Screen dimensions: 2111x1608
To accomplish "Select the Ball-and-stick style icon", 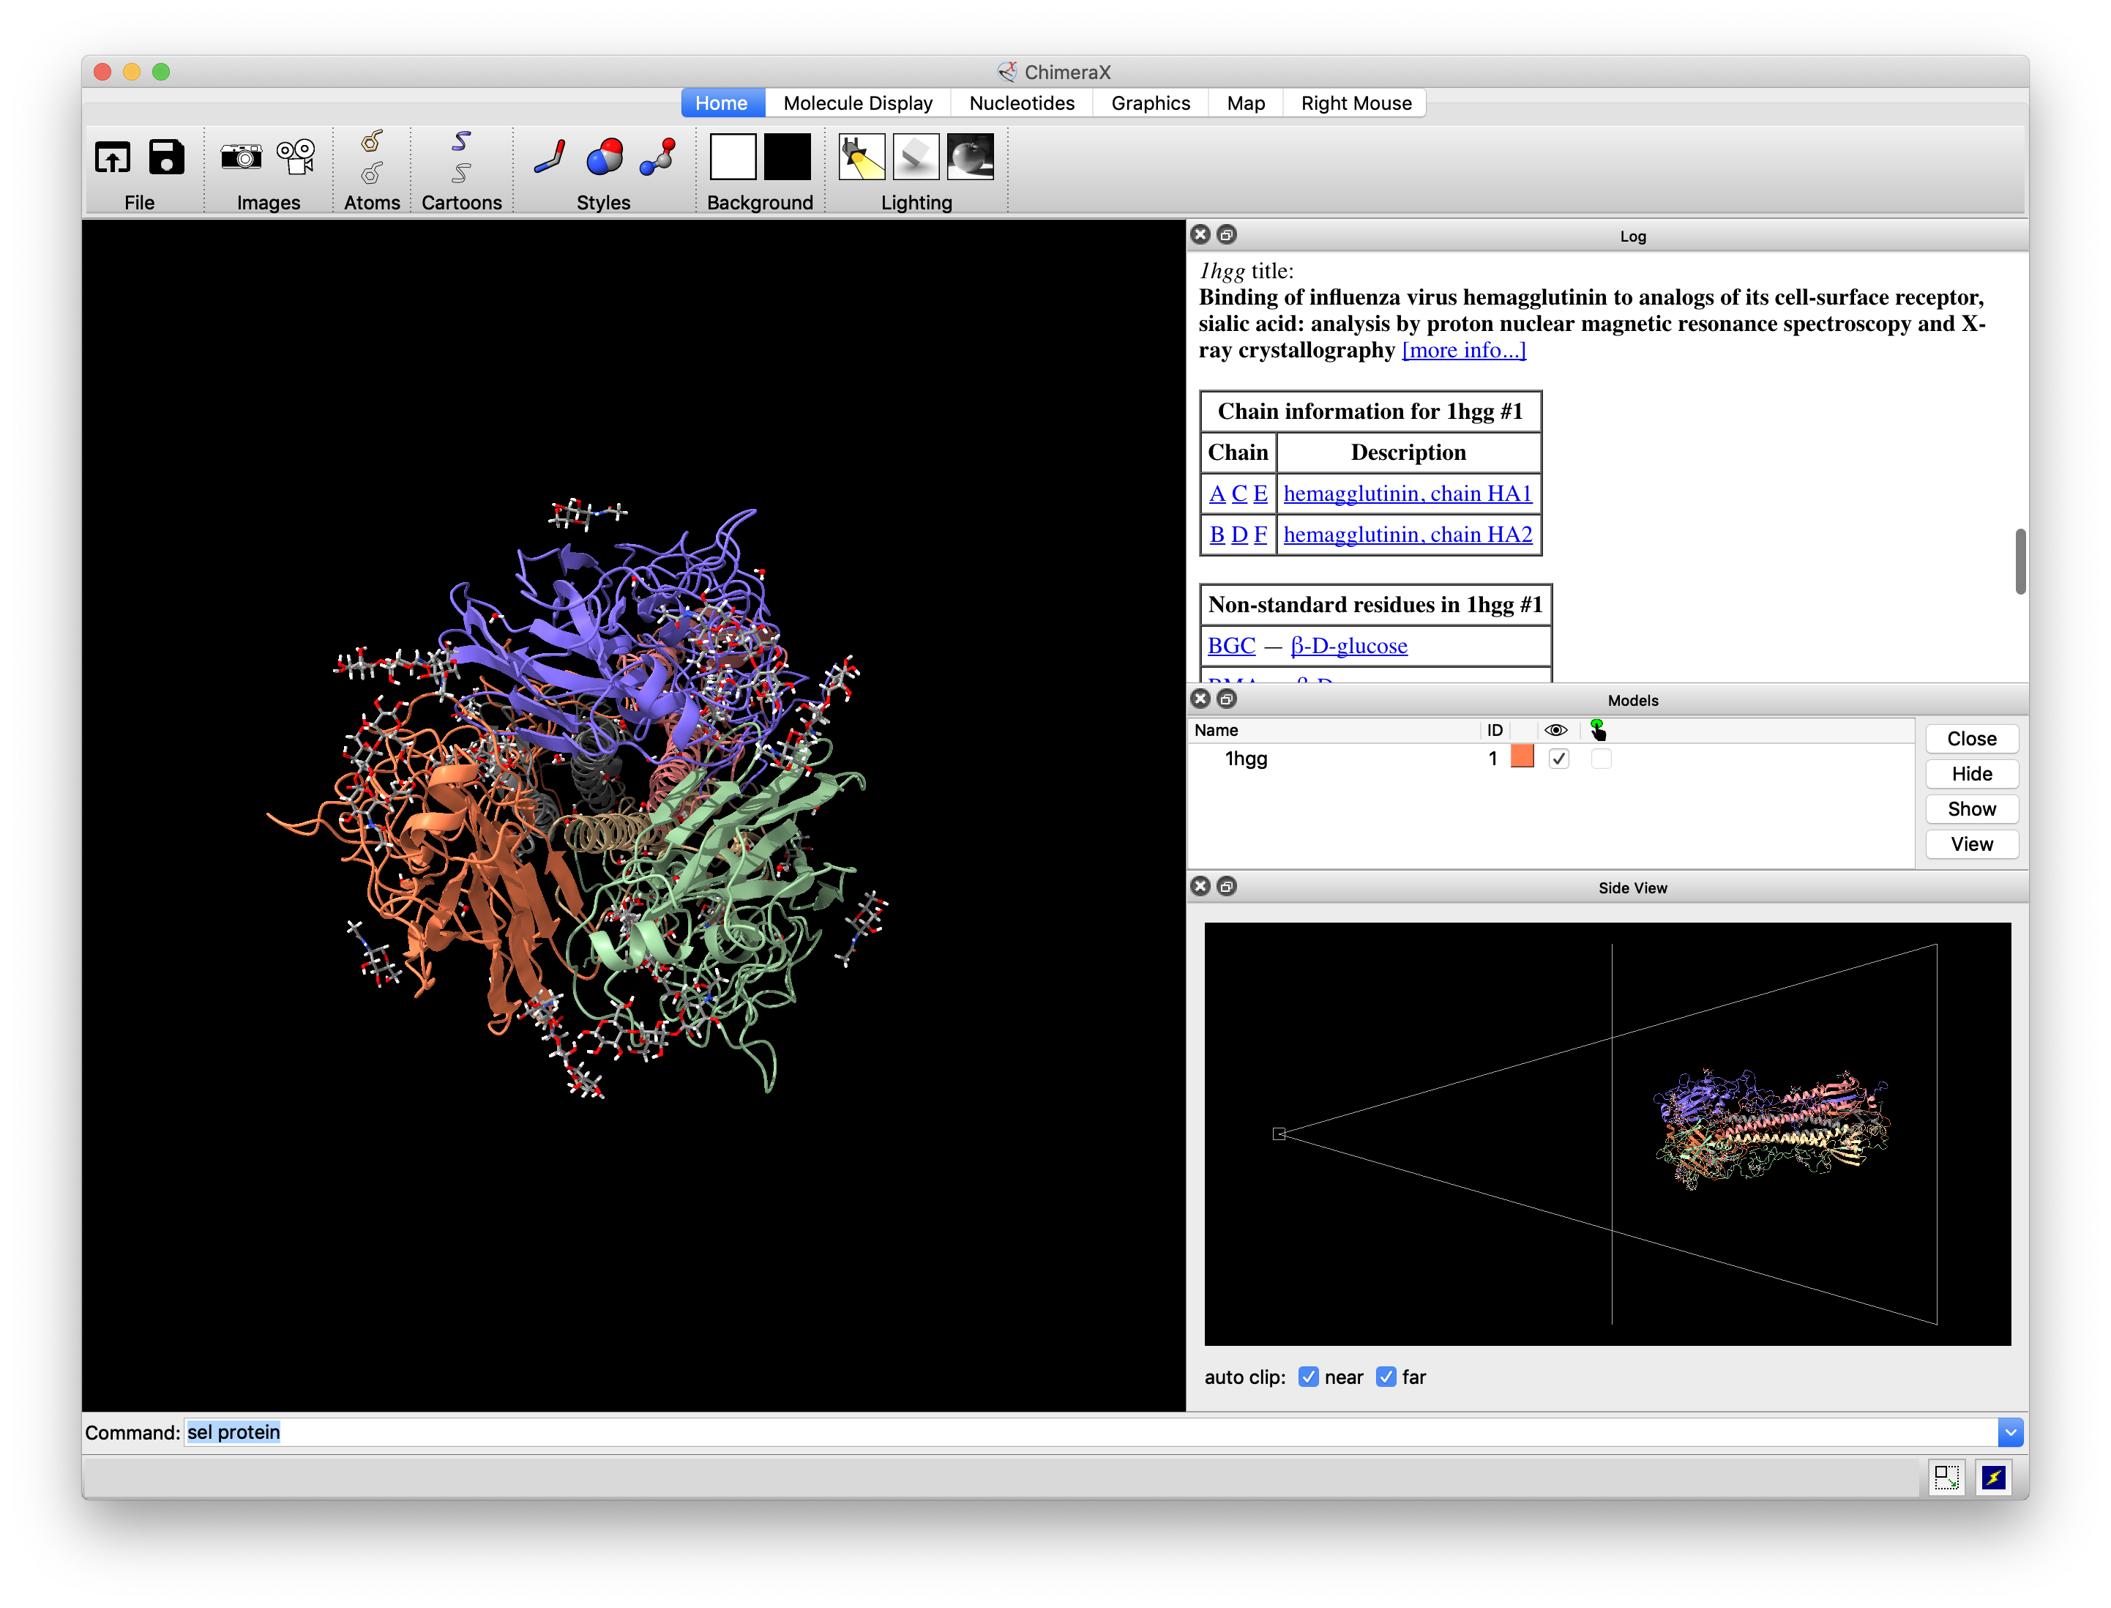I will point(658,156).
